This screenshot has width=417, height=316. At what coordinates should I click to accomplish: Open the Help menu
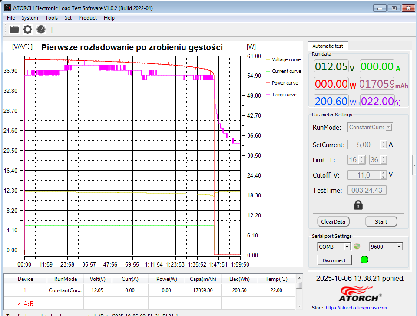(x=109, y=18)
